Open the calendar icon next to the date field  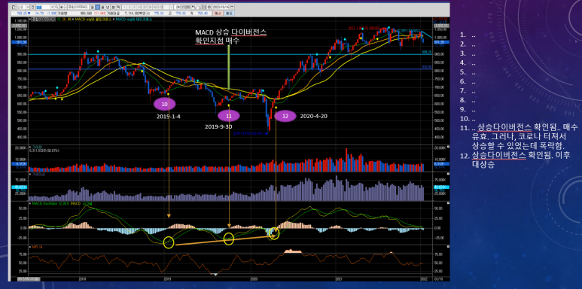pyautogui.click(x=232, y=7)
